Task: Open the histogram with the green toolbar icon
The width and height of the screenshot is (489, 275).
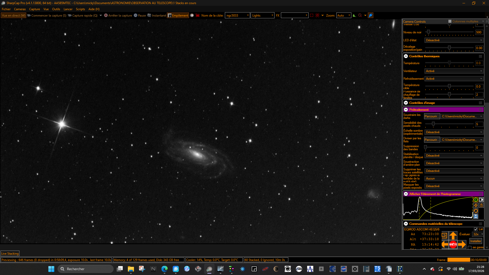Action: [354, 15]
